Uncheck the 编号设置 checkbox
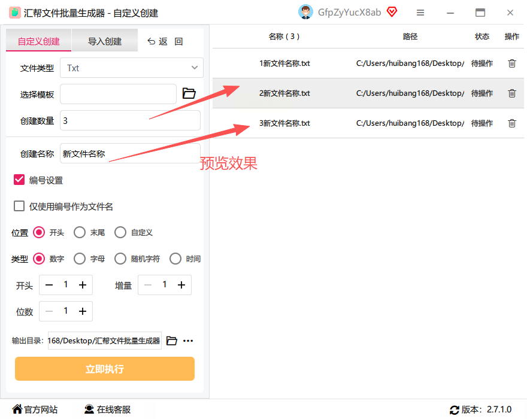This screenshot has width=527, height=419. [x=19, y=180]
